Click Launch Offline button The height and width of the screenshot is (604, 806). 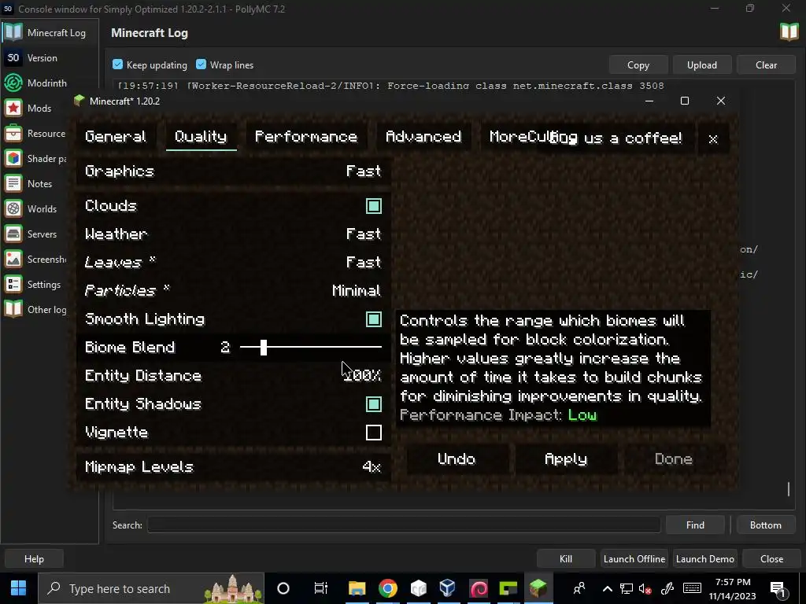pyautogui.click(x=634, y=559)
